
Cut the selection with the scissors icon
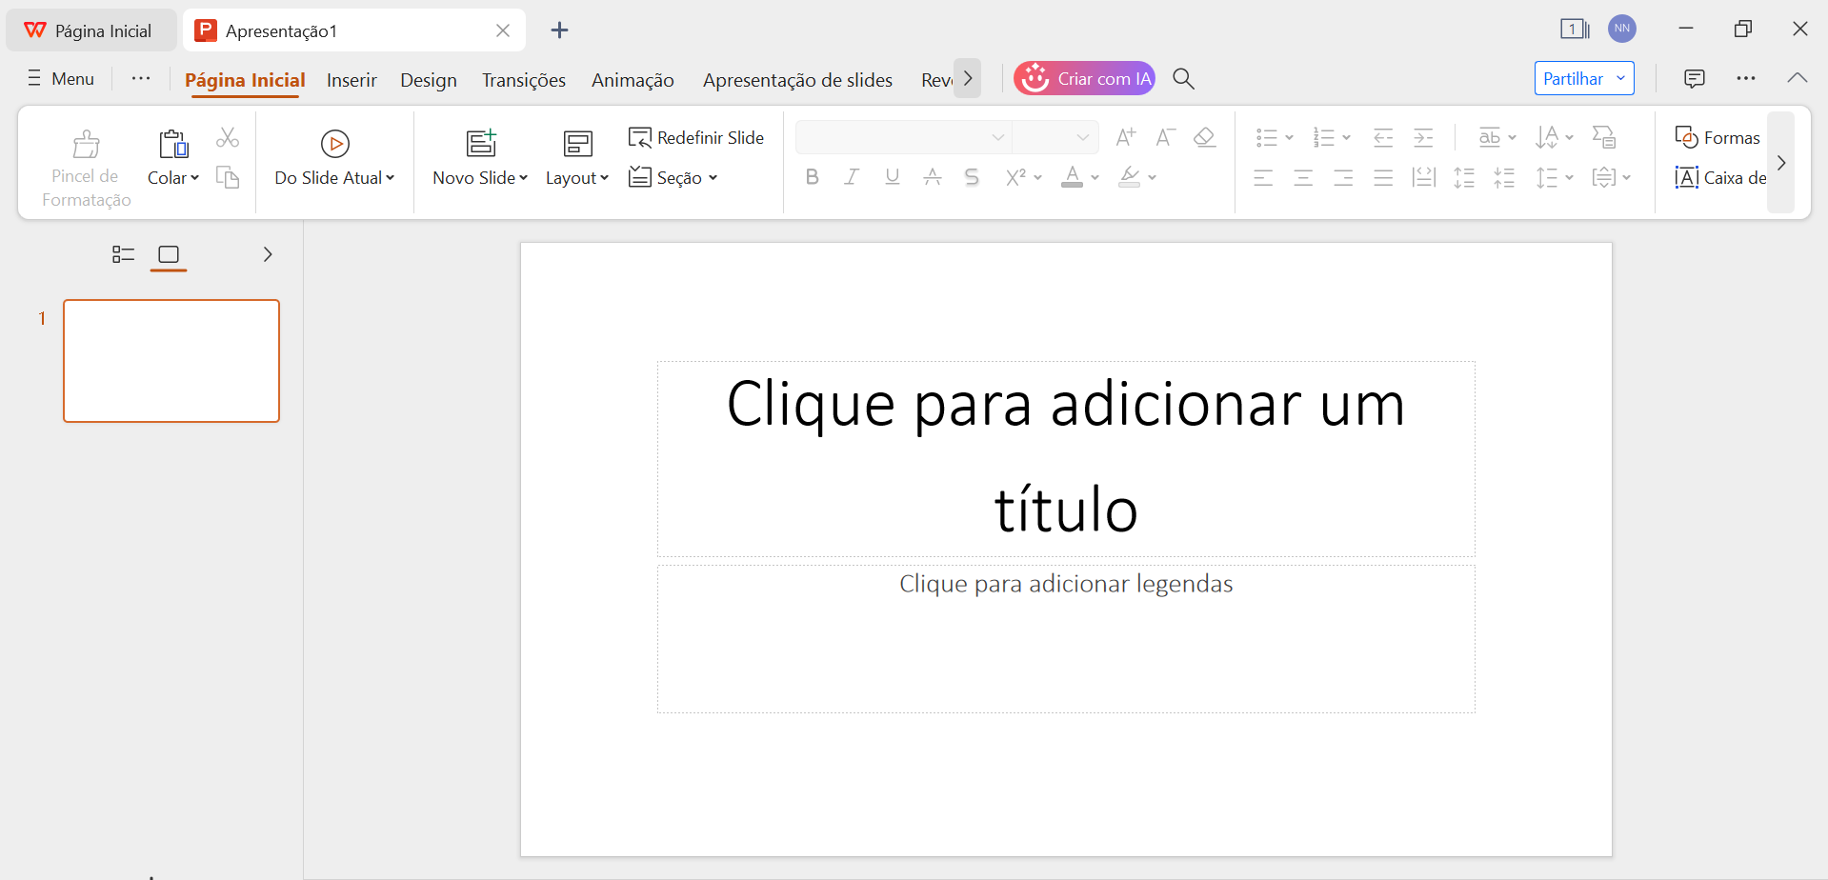tap(228, 137)
